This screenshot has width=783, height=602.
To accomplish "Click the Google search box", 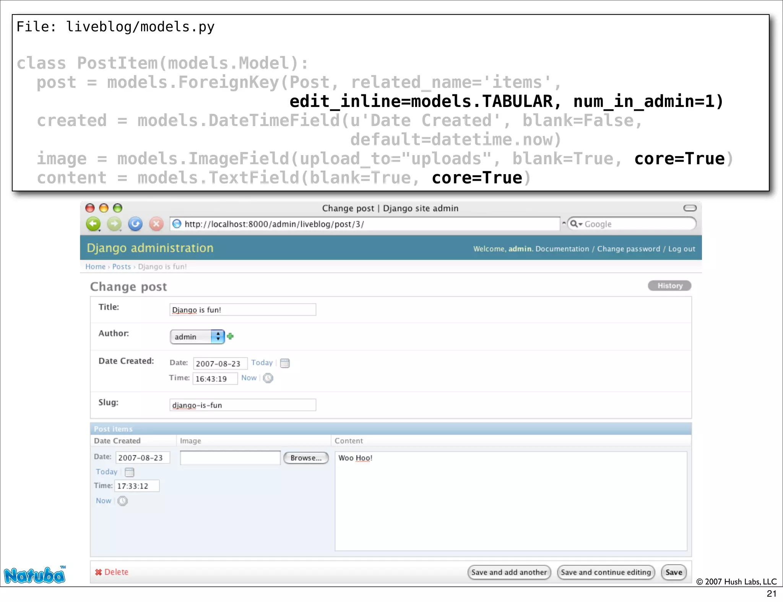I will point(632,224).
